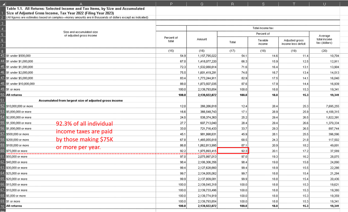
Task: Click the amount cell 2,075,997,013
Action: pyautogui.click(x=202, y=156)
